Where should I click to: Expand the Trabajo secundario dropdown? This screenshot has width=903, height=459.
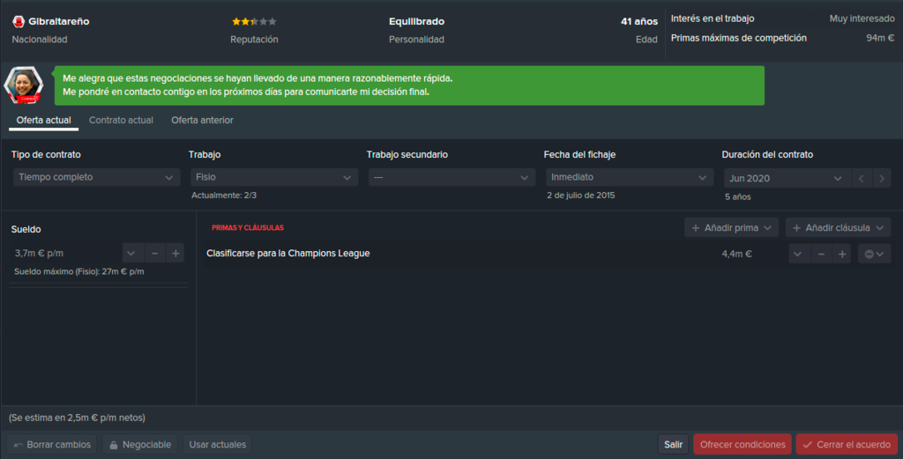(x=451, y=177)
